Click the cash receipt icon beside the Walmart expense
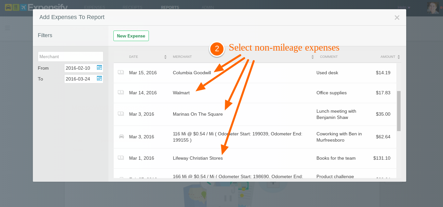The width and height of the screenshot is (443, 207). (x=121, y=93)
